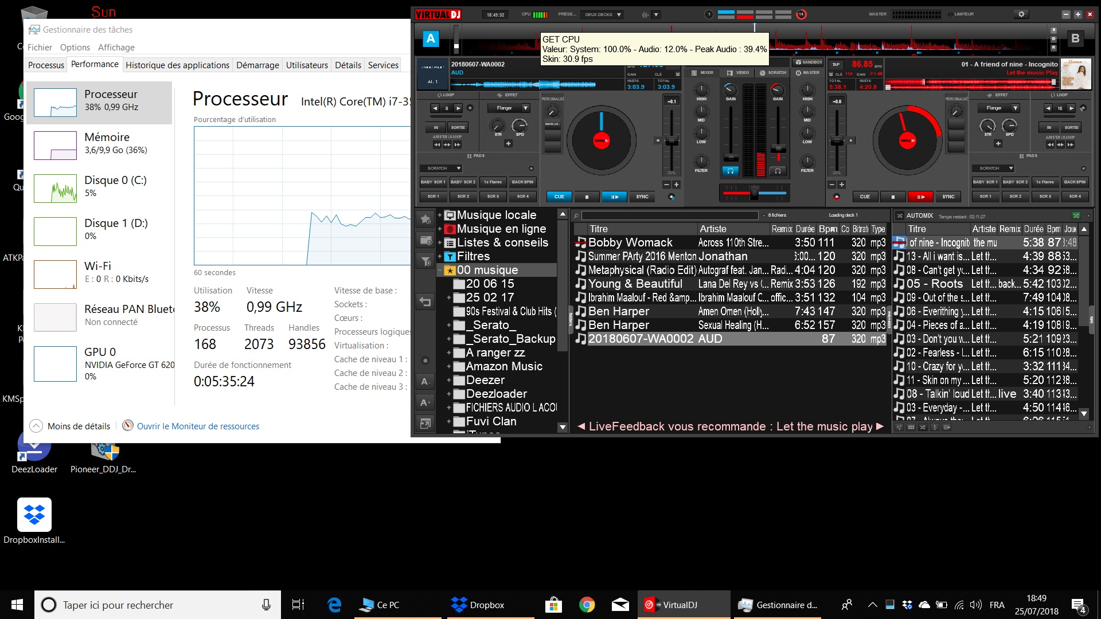The height and width of the screenshot is (619, 1101).
Task: Switch mixer panel to VIDEO tab
Action: 738,73
